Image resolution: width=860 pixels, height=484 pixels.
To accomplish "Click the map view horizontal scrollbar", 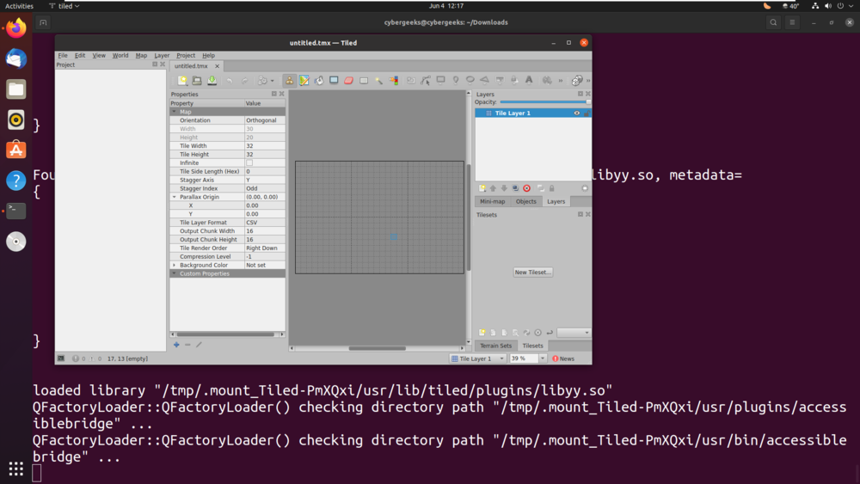I will pyautogui.click(x=378, y=348).
